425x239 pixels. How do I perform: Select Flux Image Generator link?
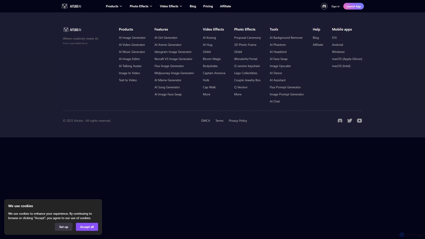tap(169, 66)
